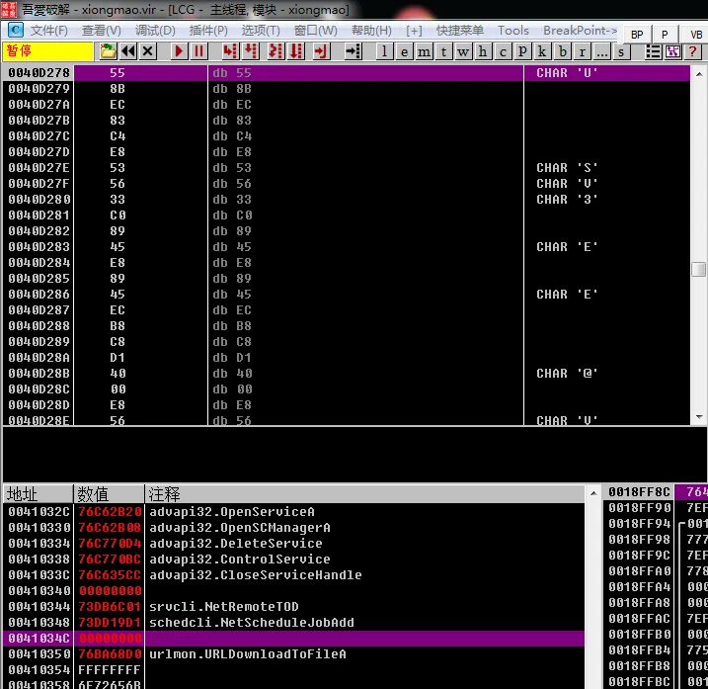Restart the program with the rewind icon
708x689 pixels.
click(x=128, y=51)
